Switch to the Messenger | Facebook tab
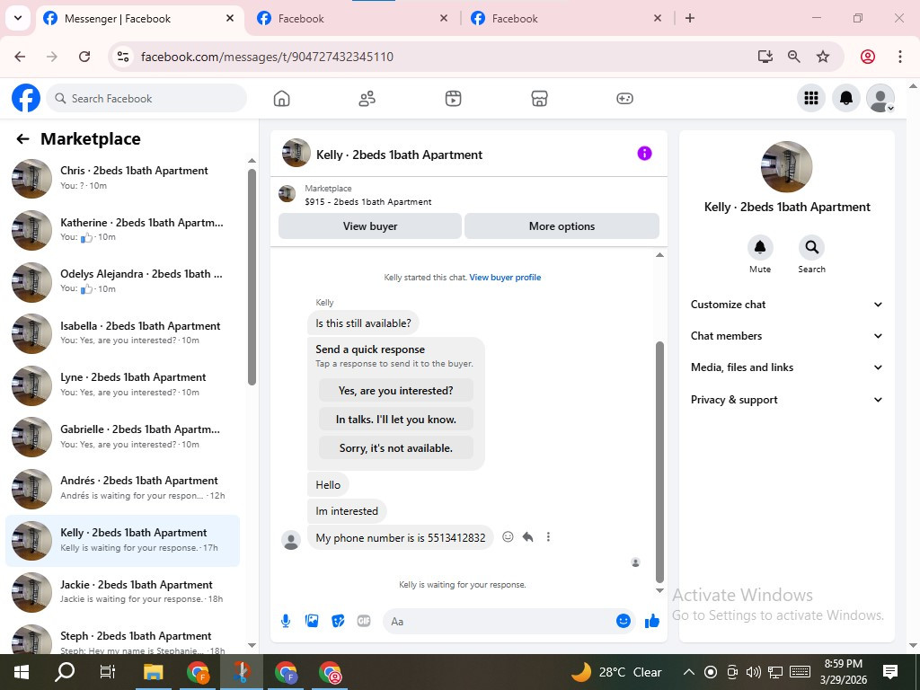 139,19
